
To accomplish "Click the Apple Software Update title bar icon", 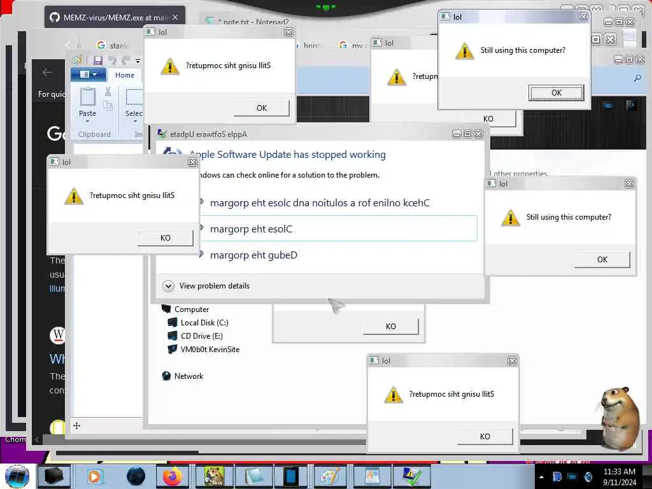I will click(x=162, y=134).
